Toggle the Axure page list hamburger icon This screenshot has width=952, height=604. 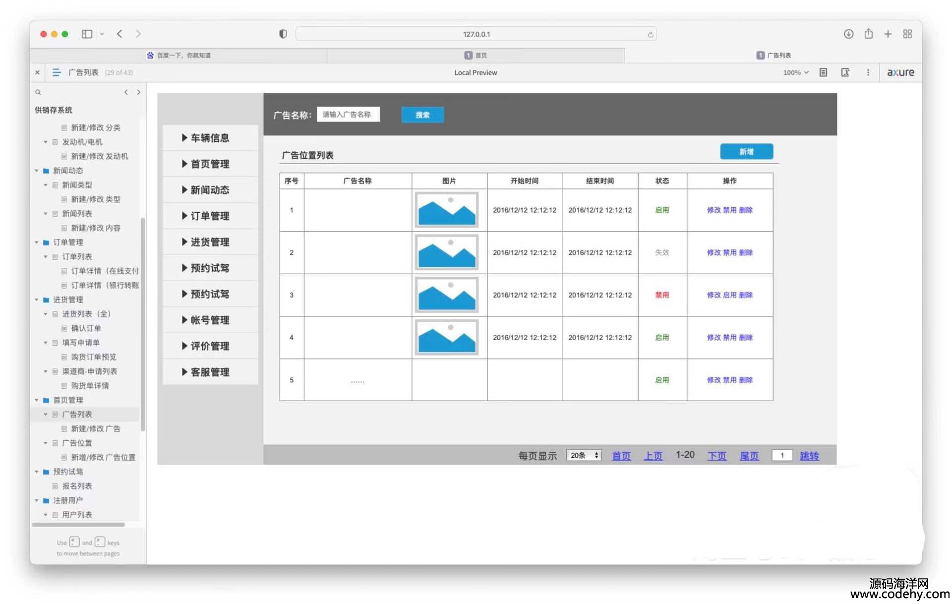coord(57,72)
